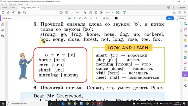Choose the selection arrow tool

click(x=85, y=12)
